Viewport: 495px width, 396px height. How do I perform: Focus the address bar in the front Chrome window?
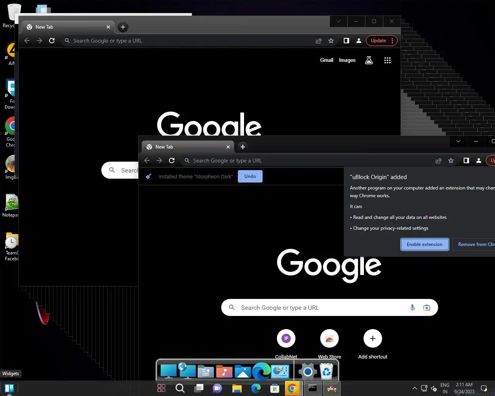coord(307,160)
